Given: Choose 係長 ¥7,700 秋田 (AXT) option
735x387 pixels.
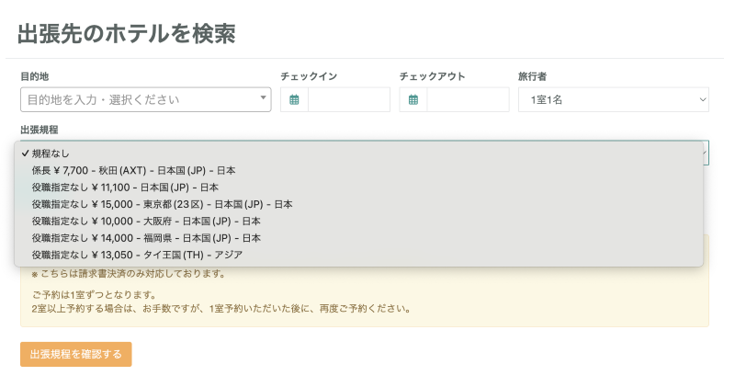Looking at the screenshot, I should 358,170.
